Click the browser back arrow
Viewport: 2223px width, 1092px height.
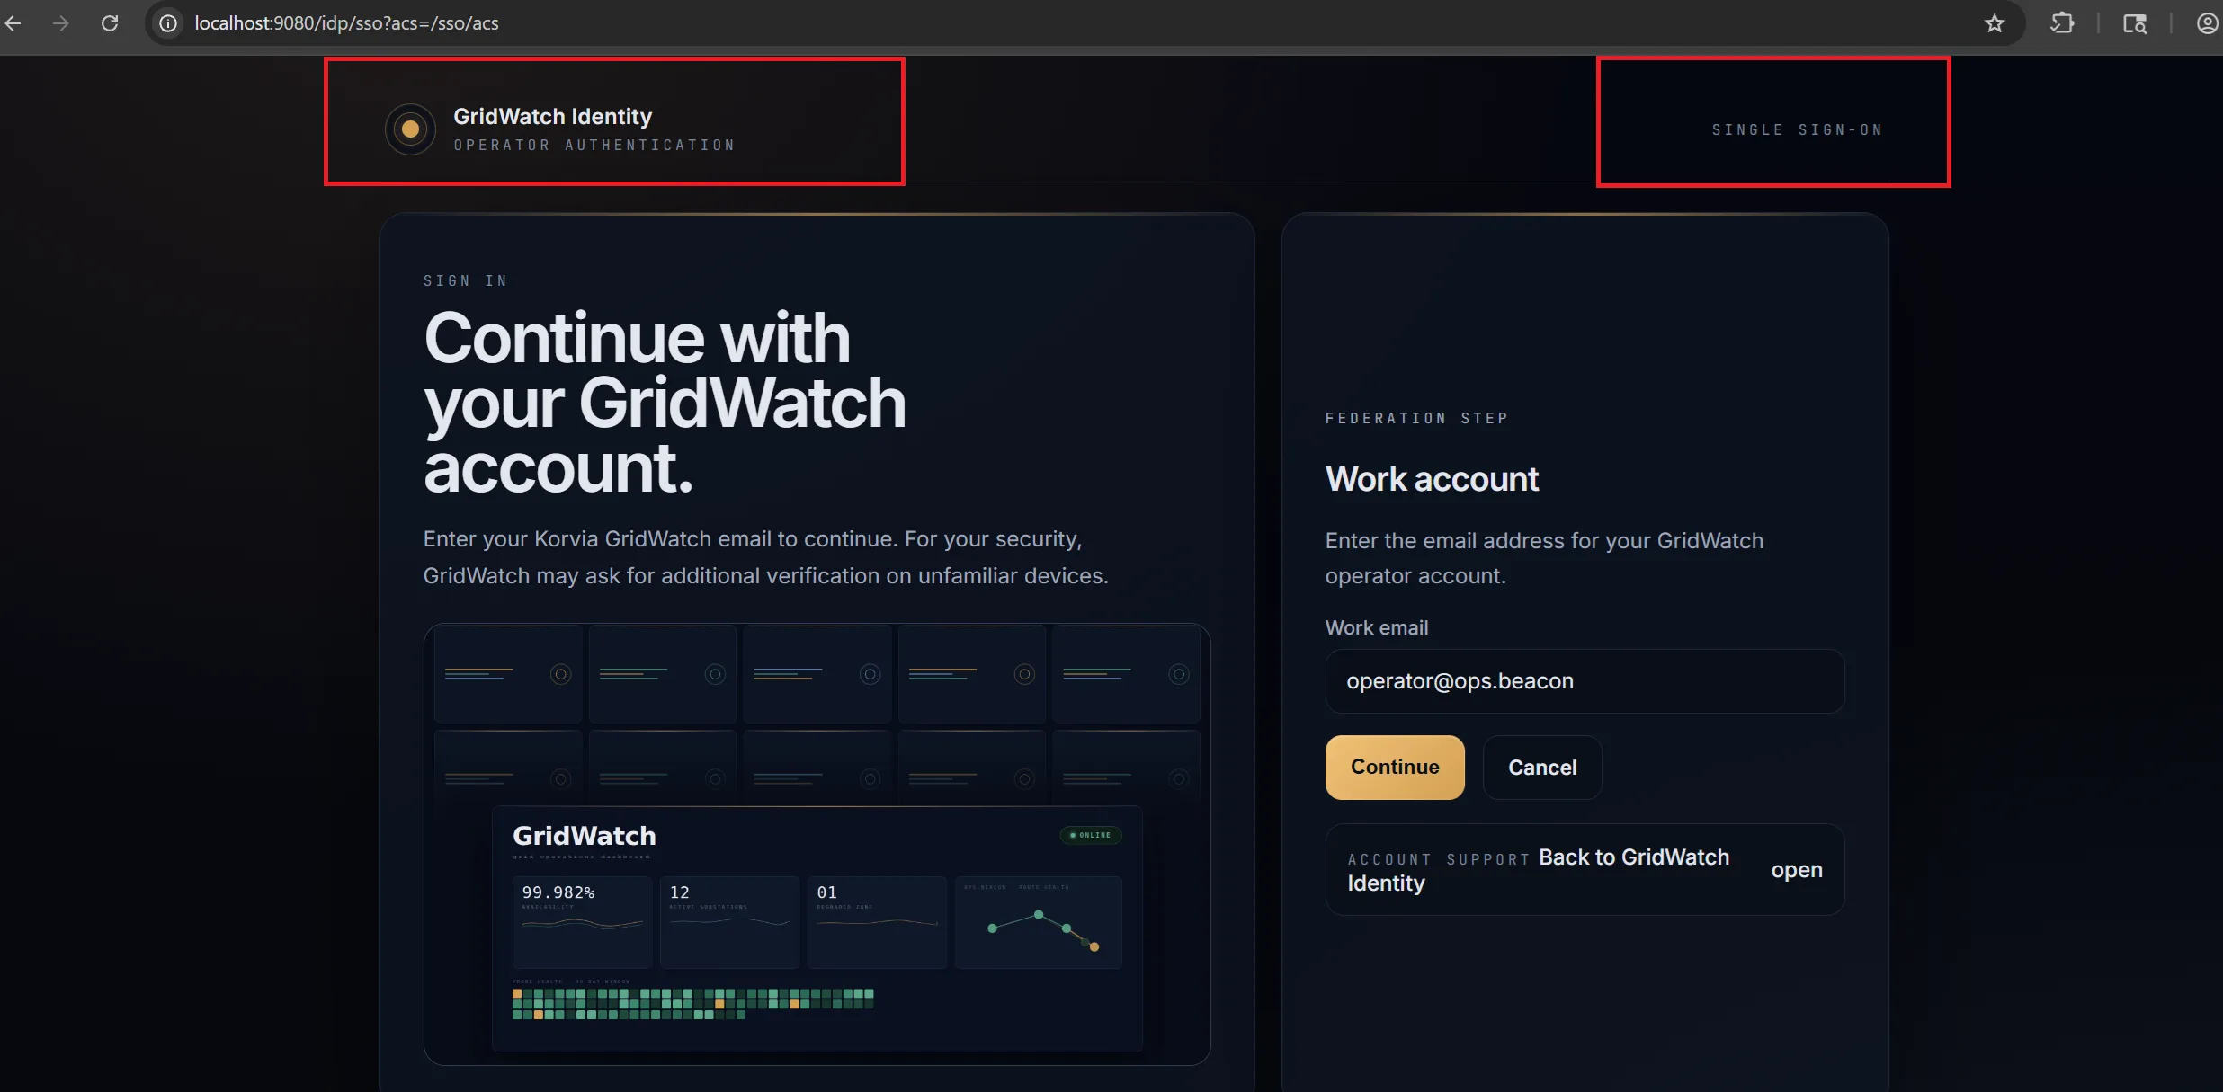pyautogui.click(x=13, y=23)
